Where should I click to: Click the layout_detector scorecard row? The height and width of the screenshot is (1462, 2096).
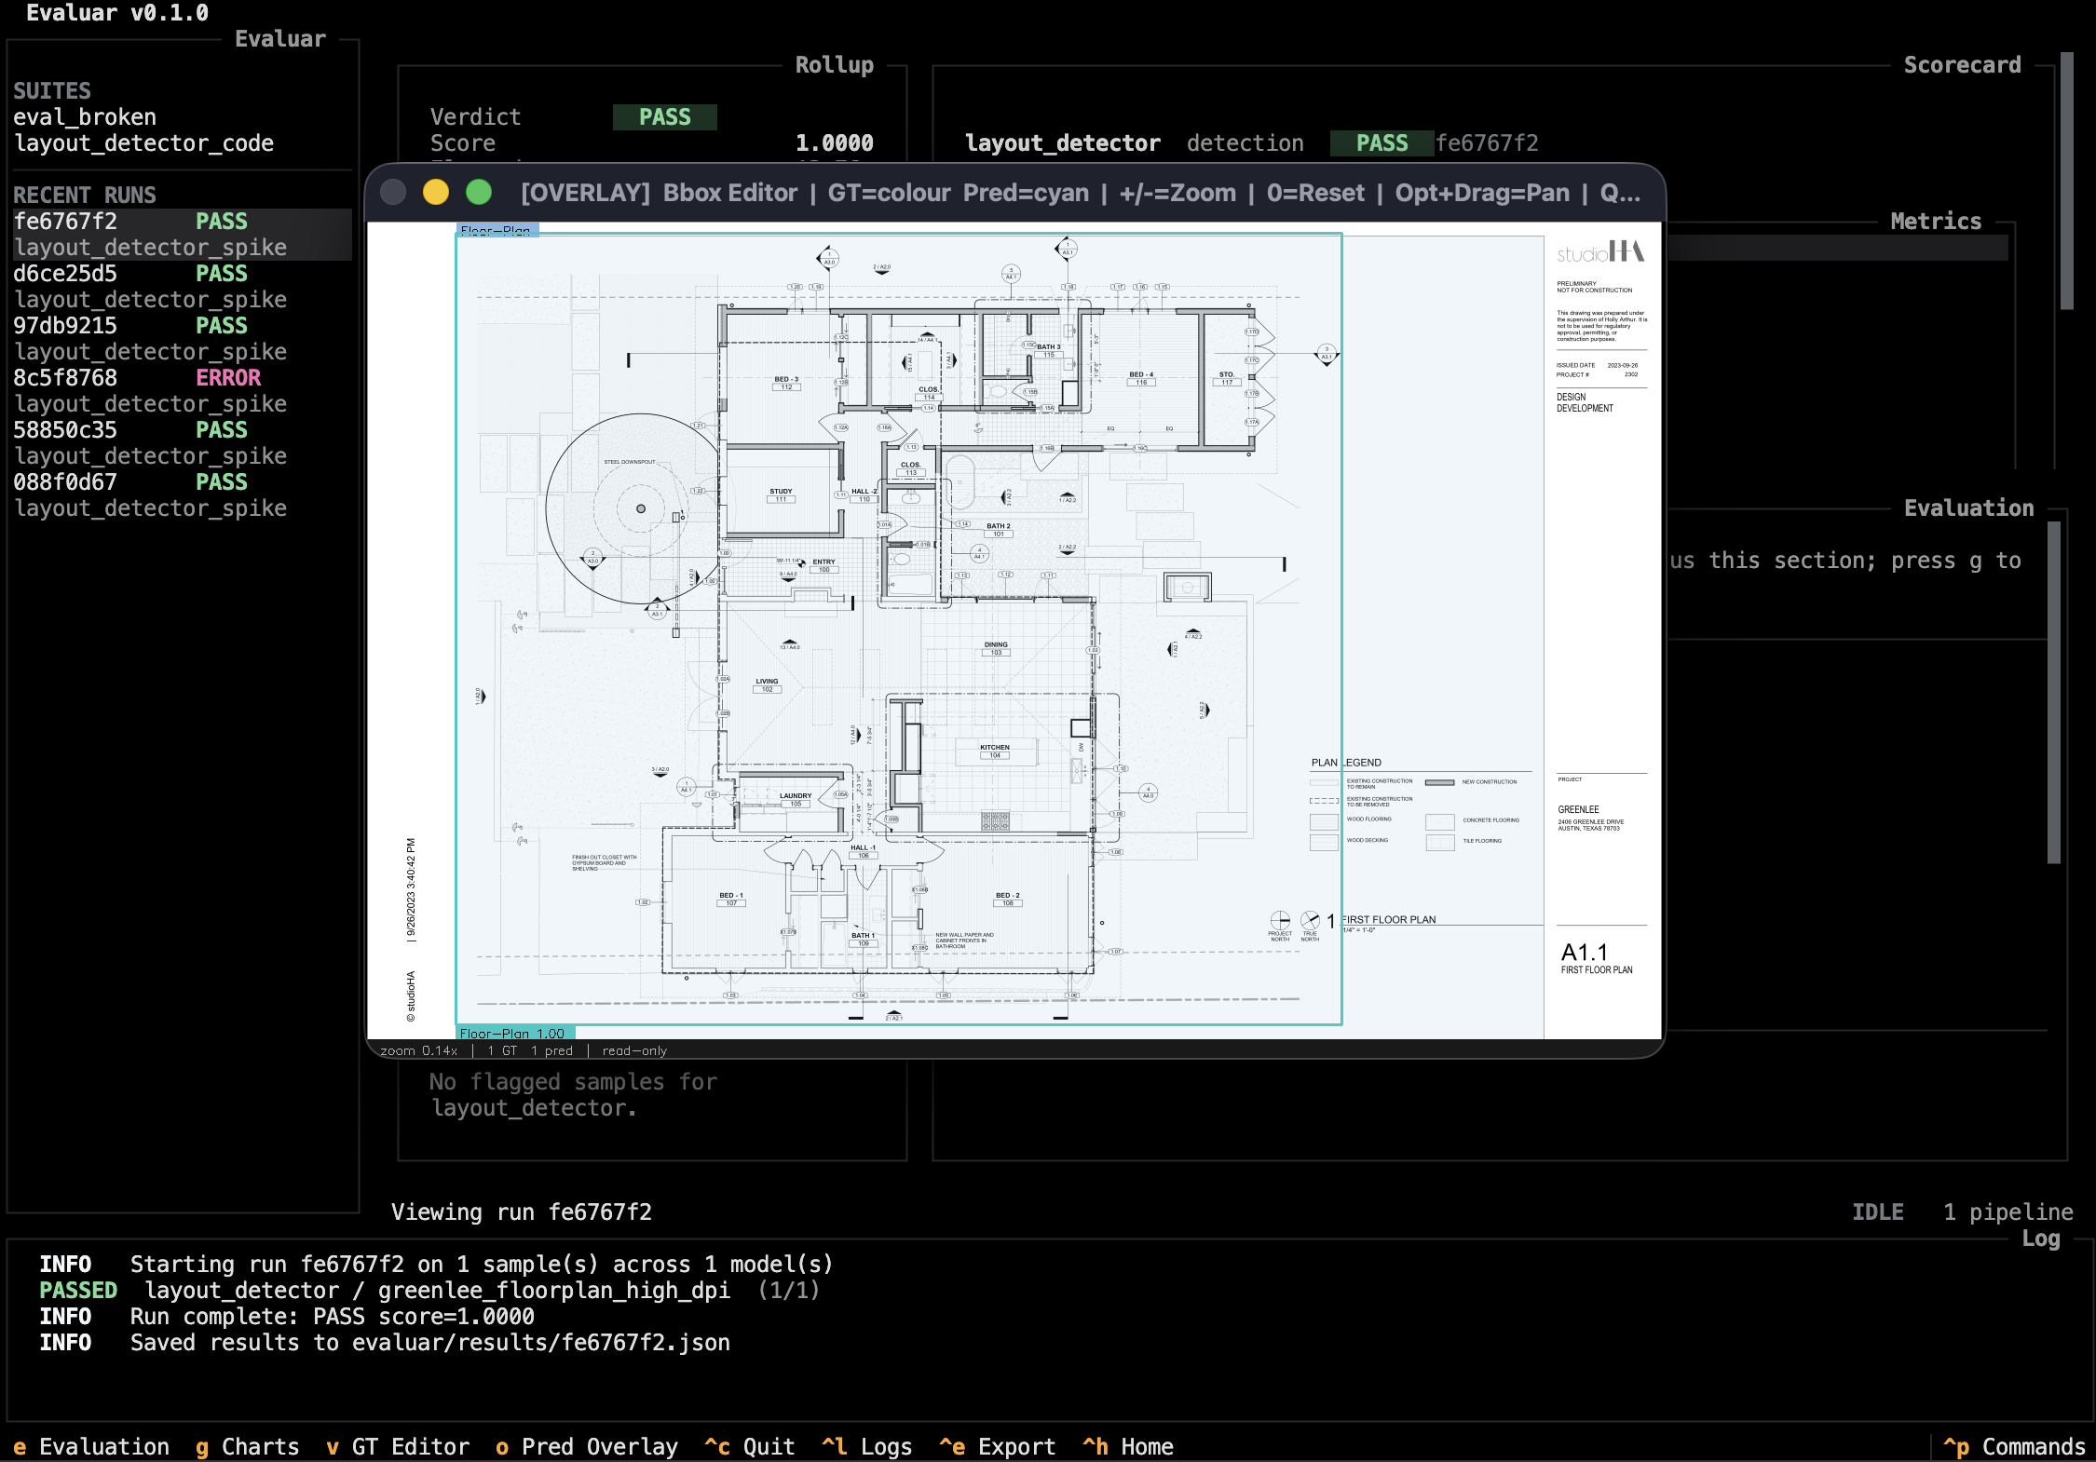point(1252,143)
